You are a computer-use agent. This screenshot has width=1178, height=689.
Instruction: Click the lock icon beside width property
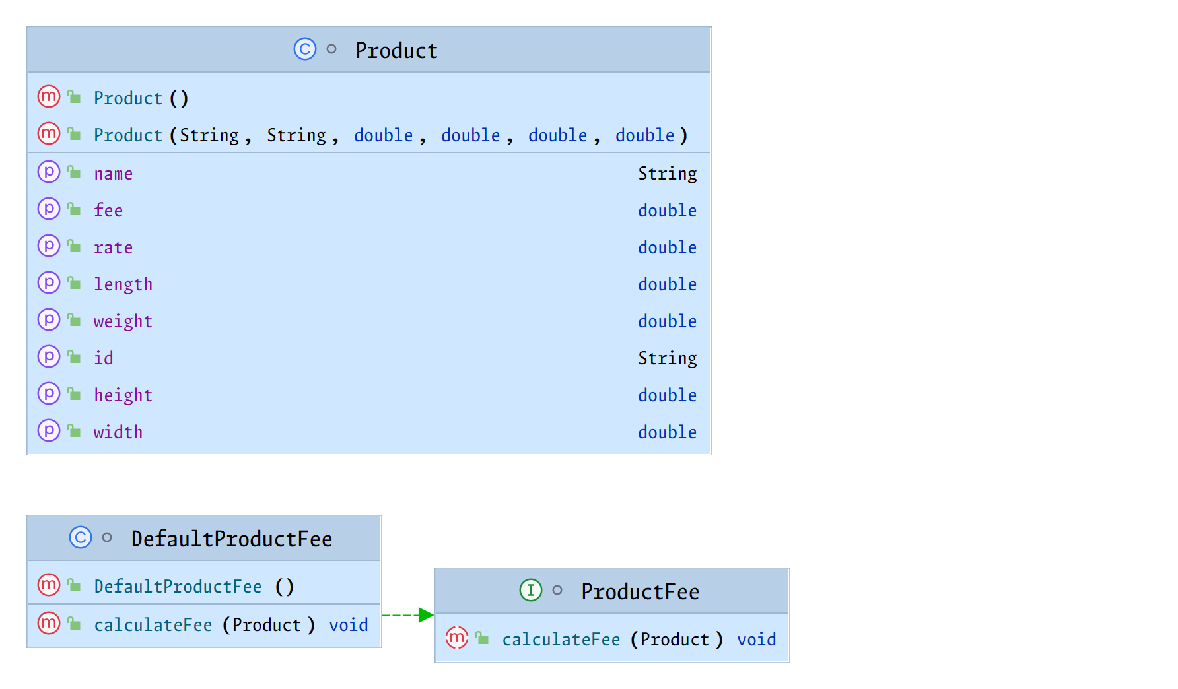point(74,432)
